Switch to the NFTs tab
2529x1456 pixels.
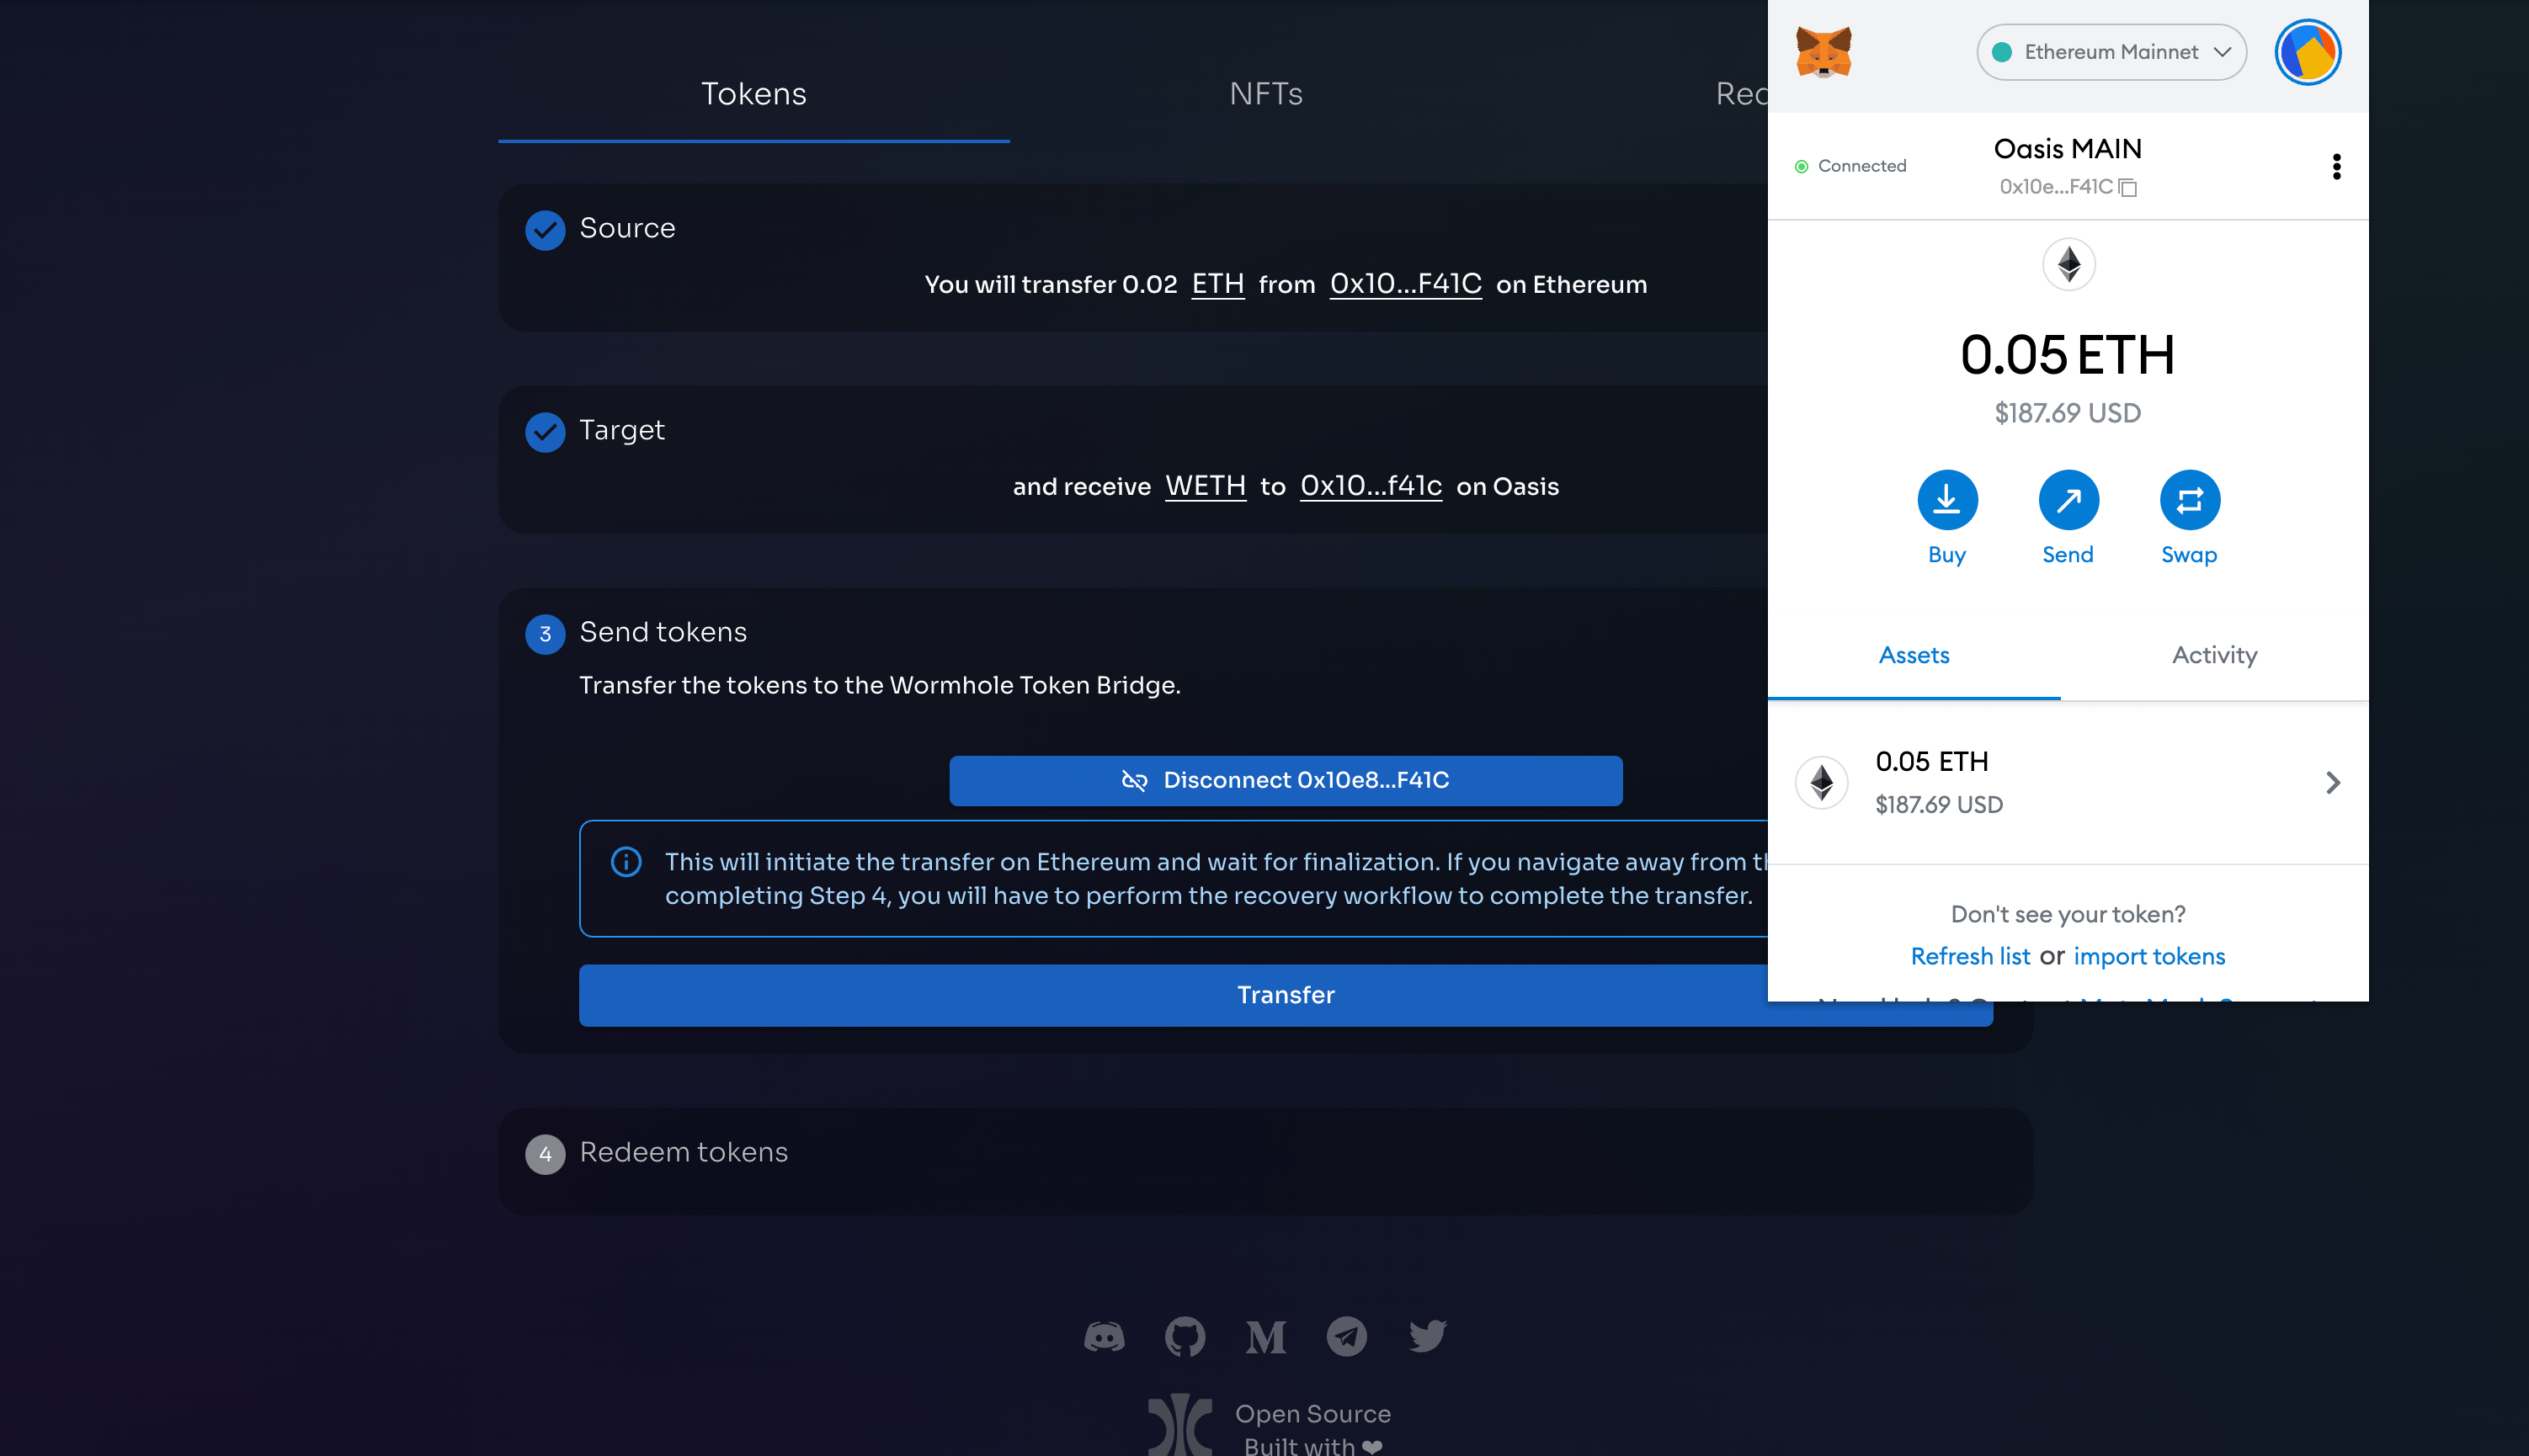point(1265,94)
